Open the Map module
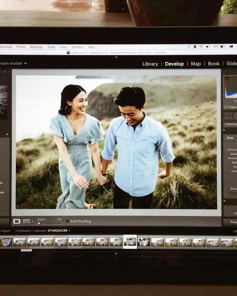237x296 pixels. pyautogui.click(x=196, y=64)
